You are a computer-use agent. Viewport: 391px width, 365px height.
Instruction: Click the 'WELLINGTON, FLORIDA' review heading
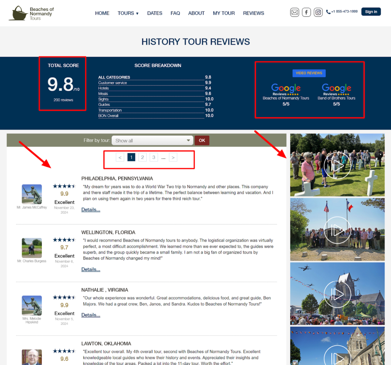coord(108,232)
